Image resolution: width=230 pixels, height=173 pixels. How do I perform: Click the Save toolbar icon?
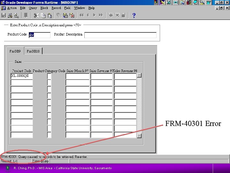point(4,15)
